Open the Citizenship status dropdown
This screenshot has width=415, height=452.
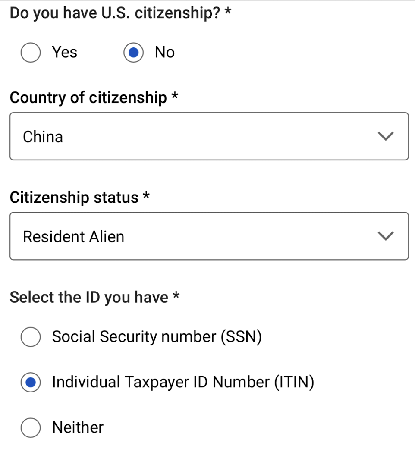point(209,236)
